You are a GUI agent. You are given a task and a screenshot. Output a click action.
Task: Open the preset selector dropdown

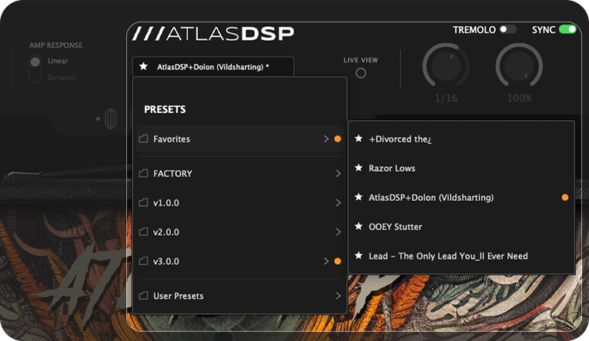[x=213, y=66]
